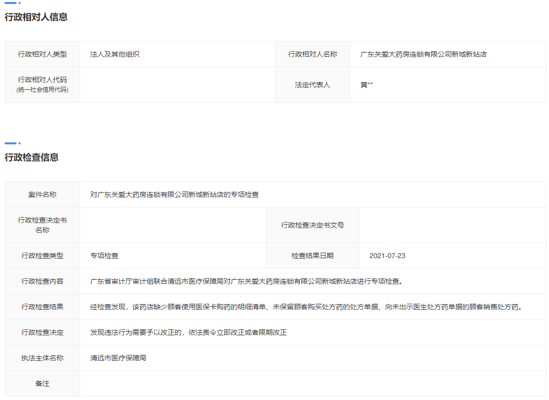Select the date 2021-07-23
549x400 pixels.
(x=387, y=256)
